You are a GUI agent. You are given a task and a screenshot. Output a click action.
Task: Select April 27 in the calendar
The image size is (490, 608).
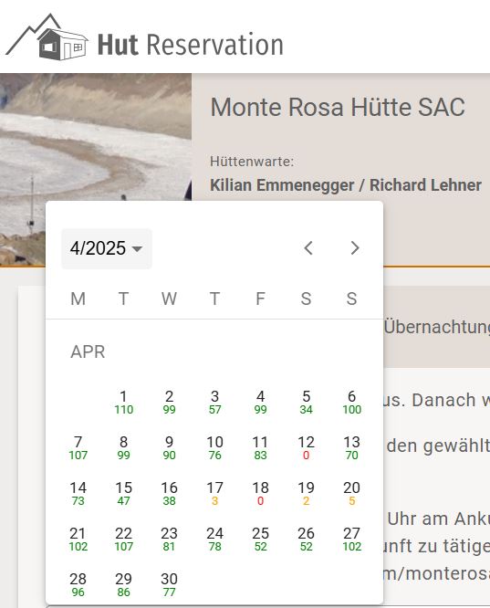click(351, 540)
